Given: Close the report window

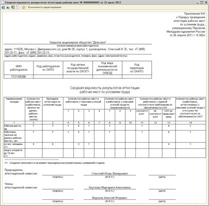Looking at the screenshot, I should coord(206,3).
